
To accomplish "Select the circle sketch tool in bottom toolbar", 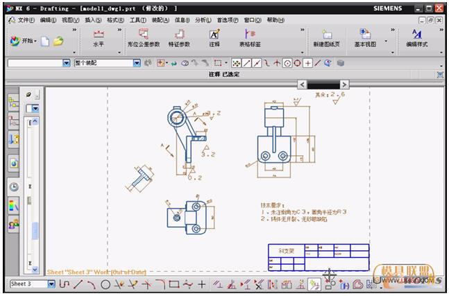I will (105, 284).
